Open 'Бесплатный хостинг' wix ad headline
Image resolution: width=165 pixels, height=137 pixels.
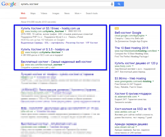[56, 62]
